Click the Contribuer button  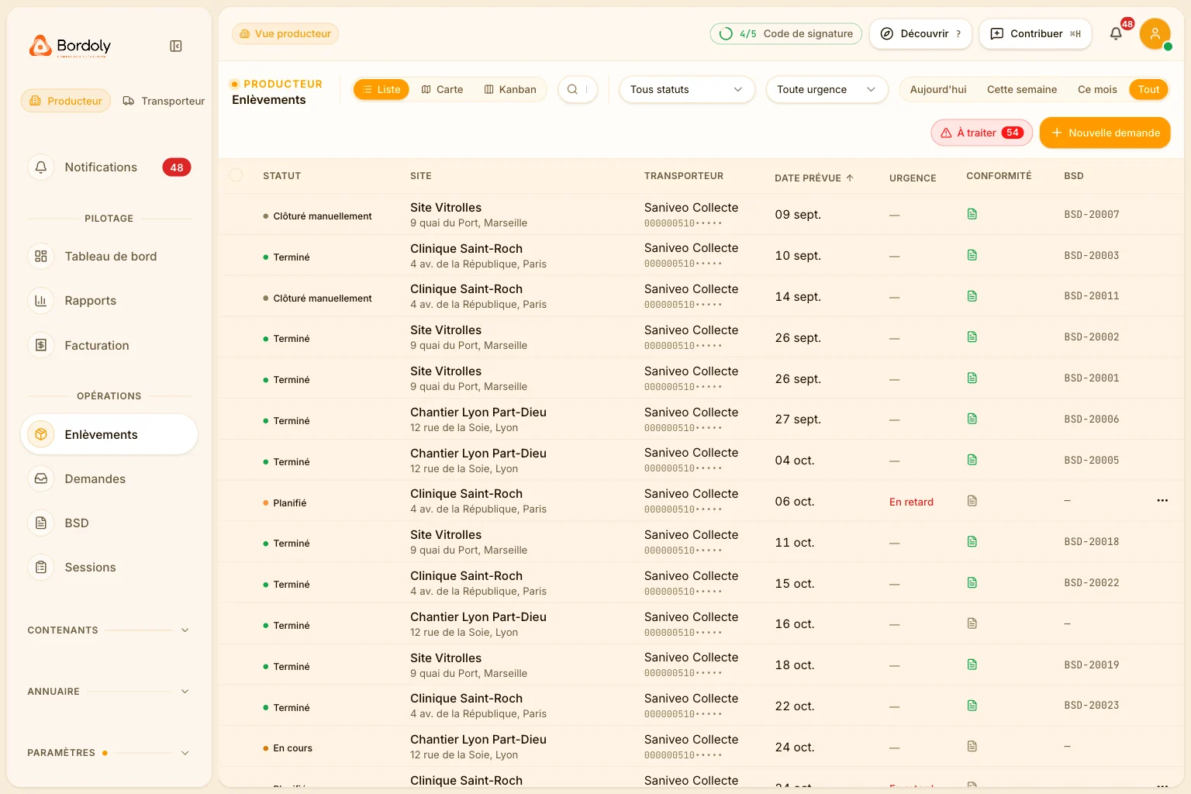1035,33
